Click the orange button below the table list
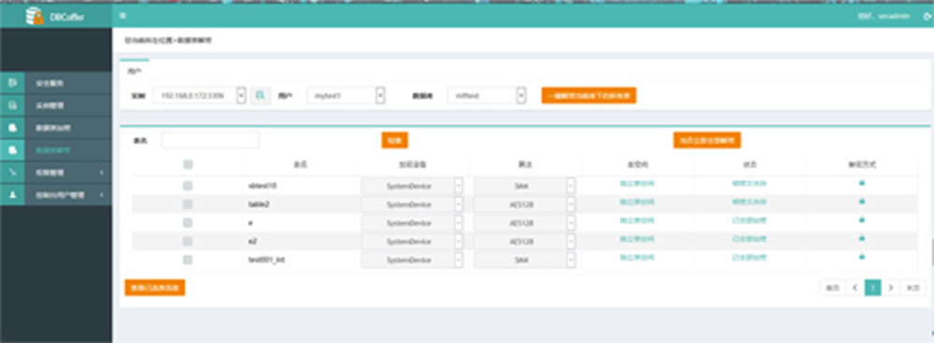 (155, 288)
